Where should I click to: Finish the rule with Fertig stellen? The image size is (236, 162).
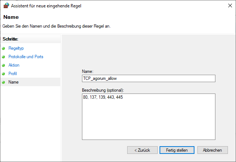tap(177, 150)
